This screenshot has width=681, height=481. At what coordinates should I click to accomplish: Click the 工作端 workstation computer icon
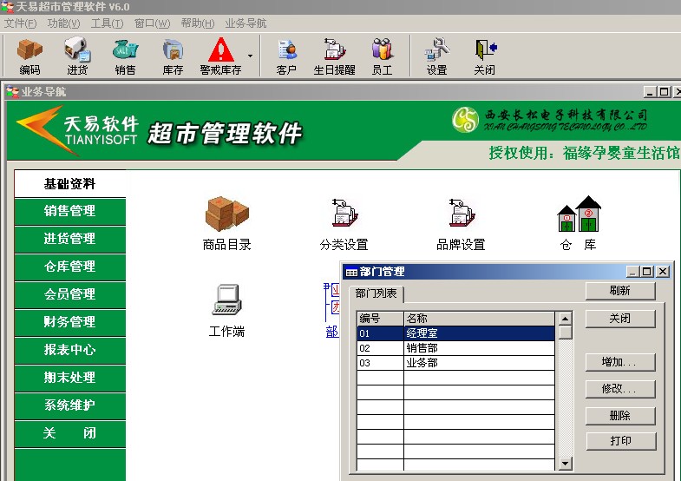(x=226, y=308)
